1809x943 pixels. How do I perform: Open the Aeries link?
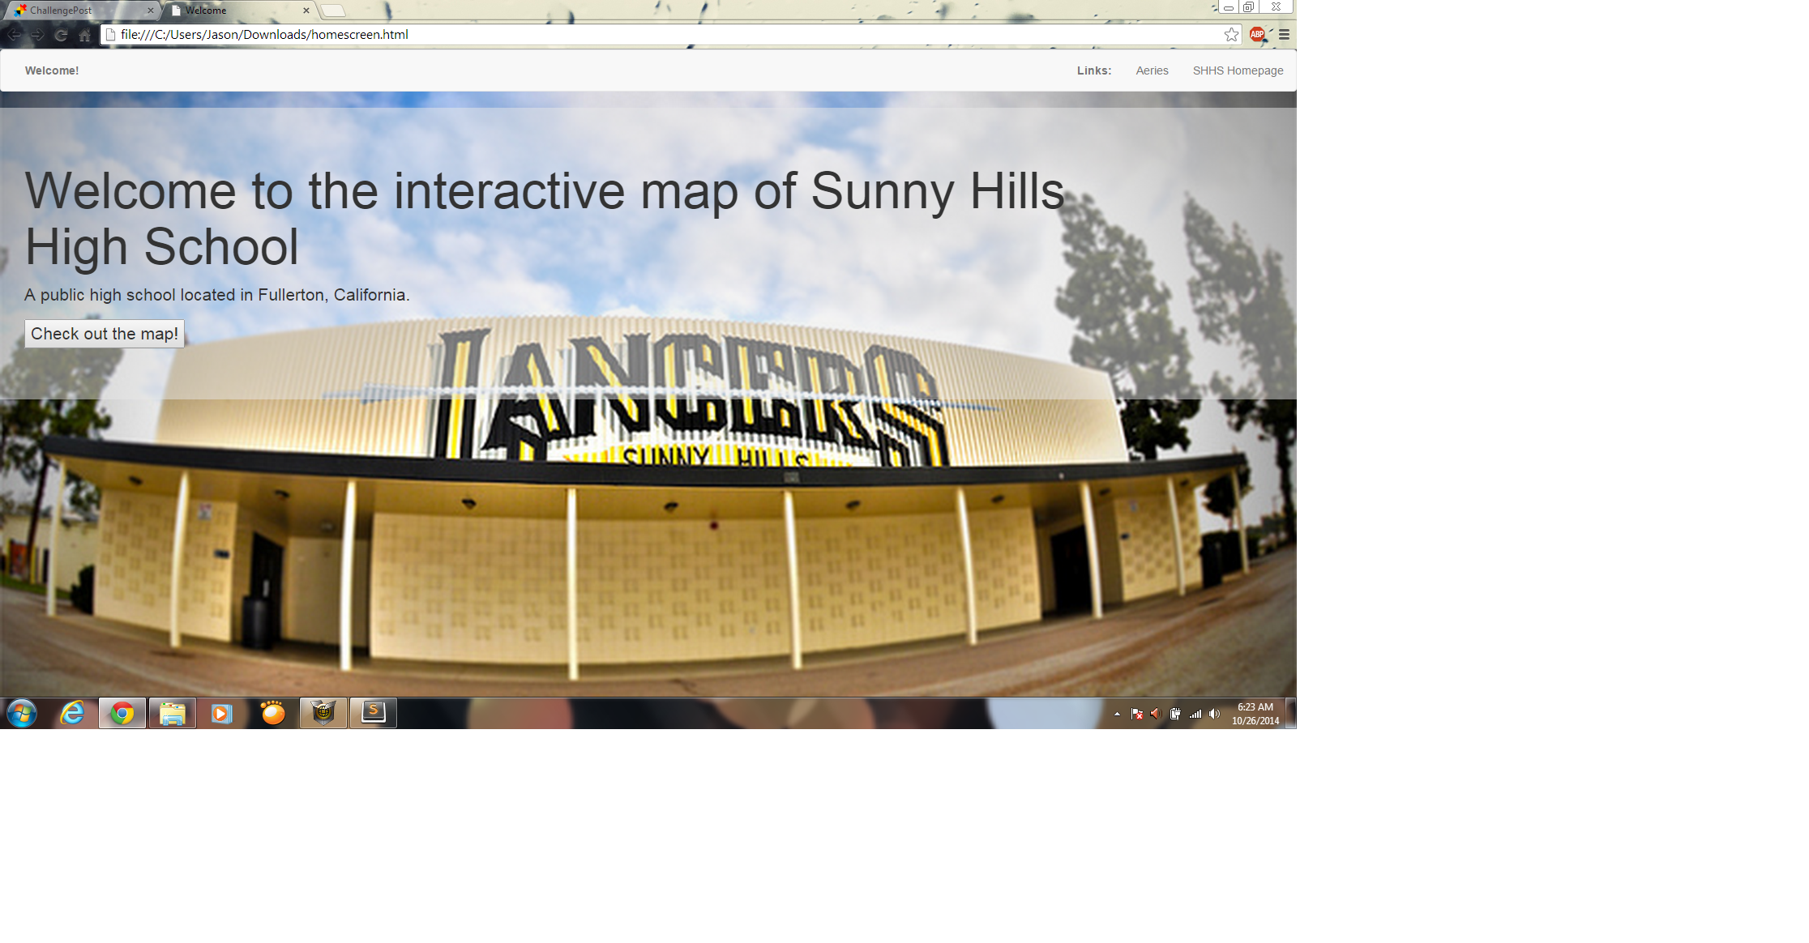[1152, 70]
